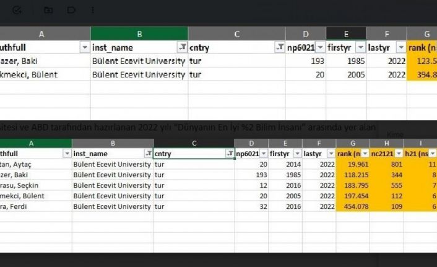Select column A header in top sheet
This screenshot has width=437, height=267.
coord(45,33)
